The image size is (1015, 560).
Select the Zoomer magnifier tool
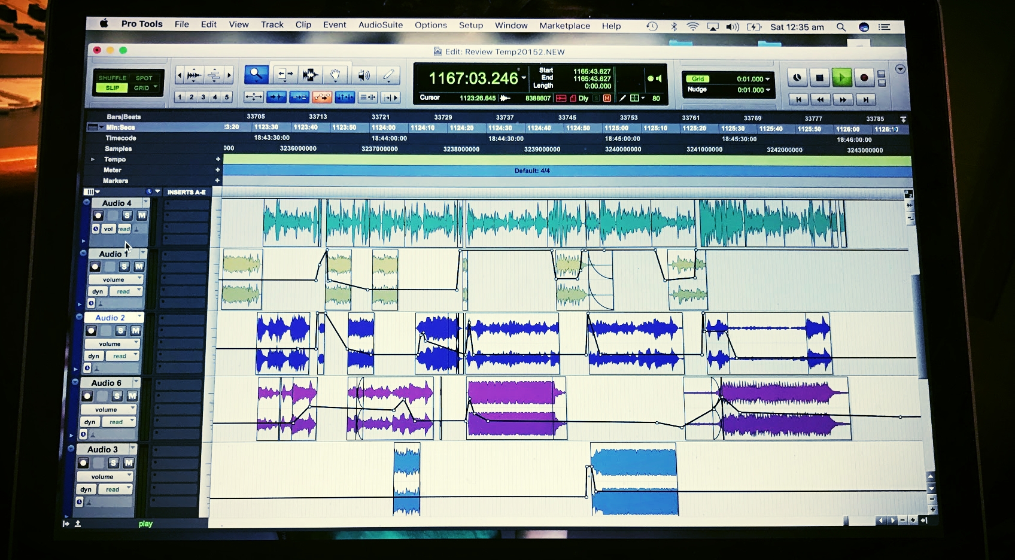pos(256,75)
